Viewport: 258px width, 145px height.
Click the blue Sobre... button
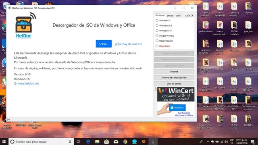click(x=104, y=44)
